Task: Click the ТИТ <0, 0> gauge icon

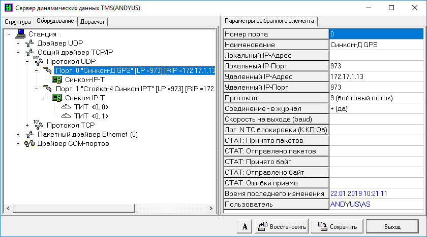Action: (66, 107)
